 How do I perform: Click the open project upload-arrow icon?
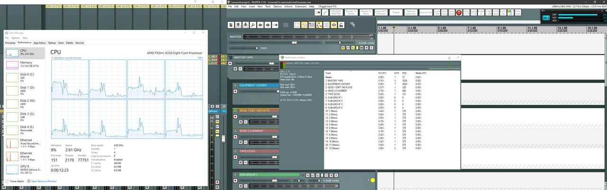coord(238,25)
